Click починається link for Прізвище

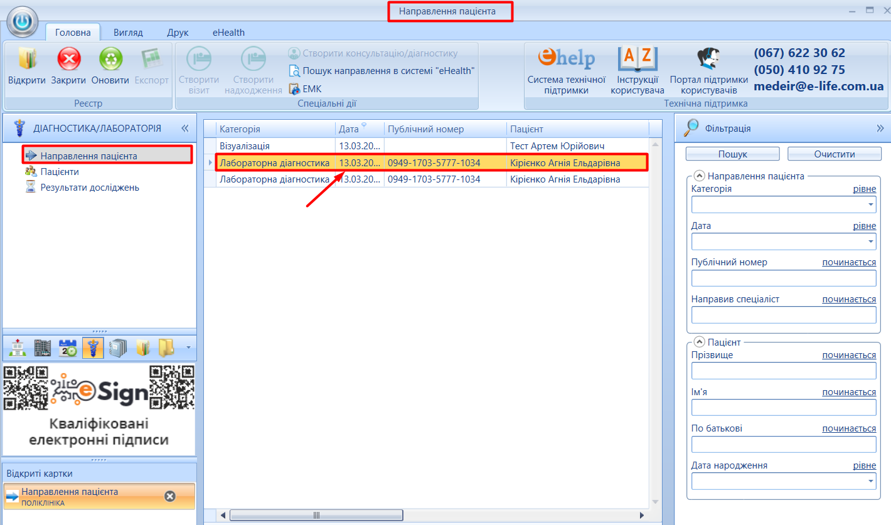click(x=849, y=355)
